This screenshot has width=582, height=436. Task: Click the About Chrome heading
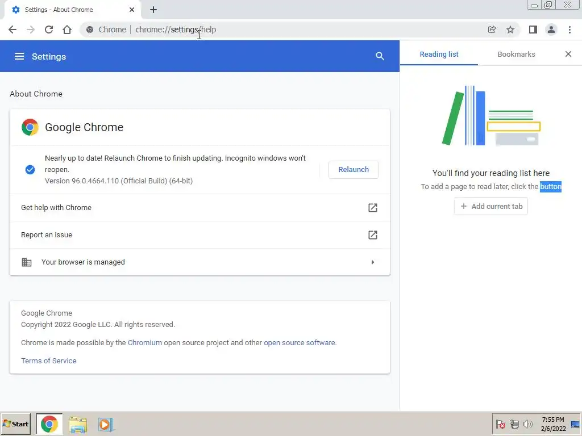click(x=36, y=94)
